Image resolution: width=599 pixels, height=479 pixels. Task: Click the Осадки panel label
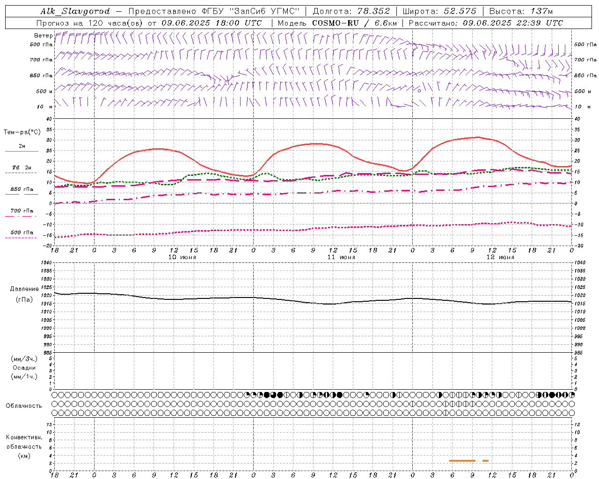click(24, 368)
